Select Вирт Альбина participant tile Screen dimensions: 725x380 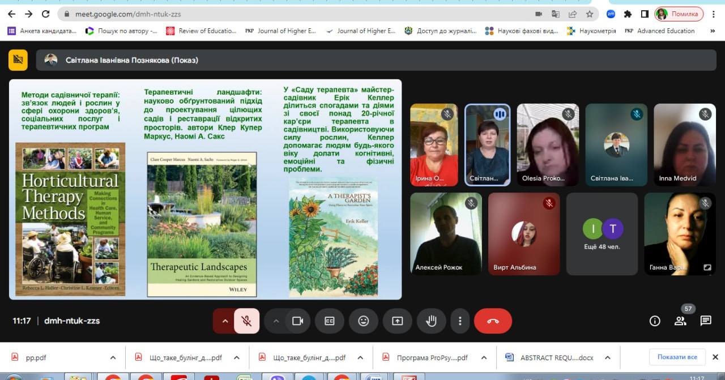524,234
